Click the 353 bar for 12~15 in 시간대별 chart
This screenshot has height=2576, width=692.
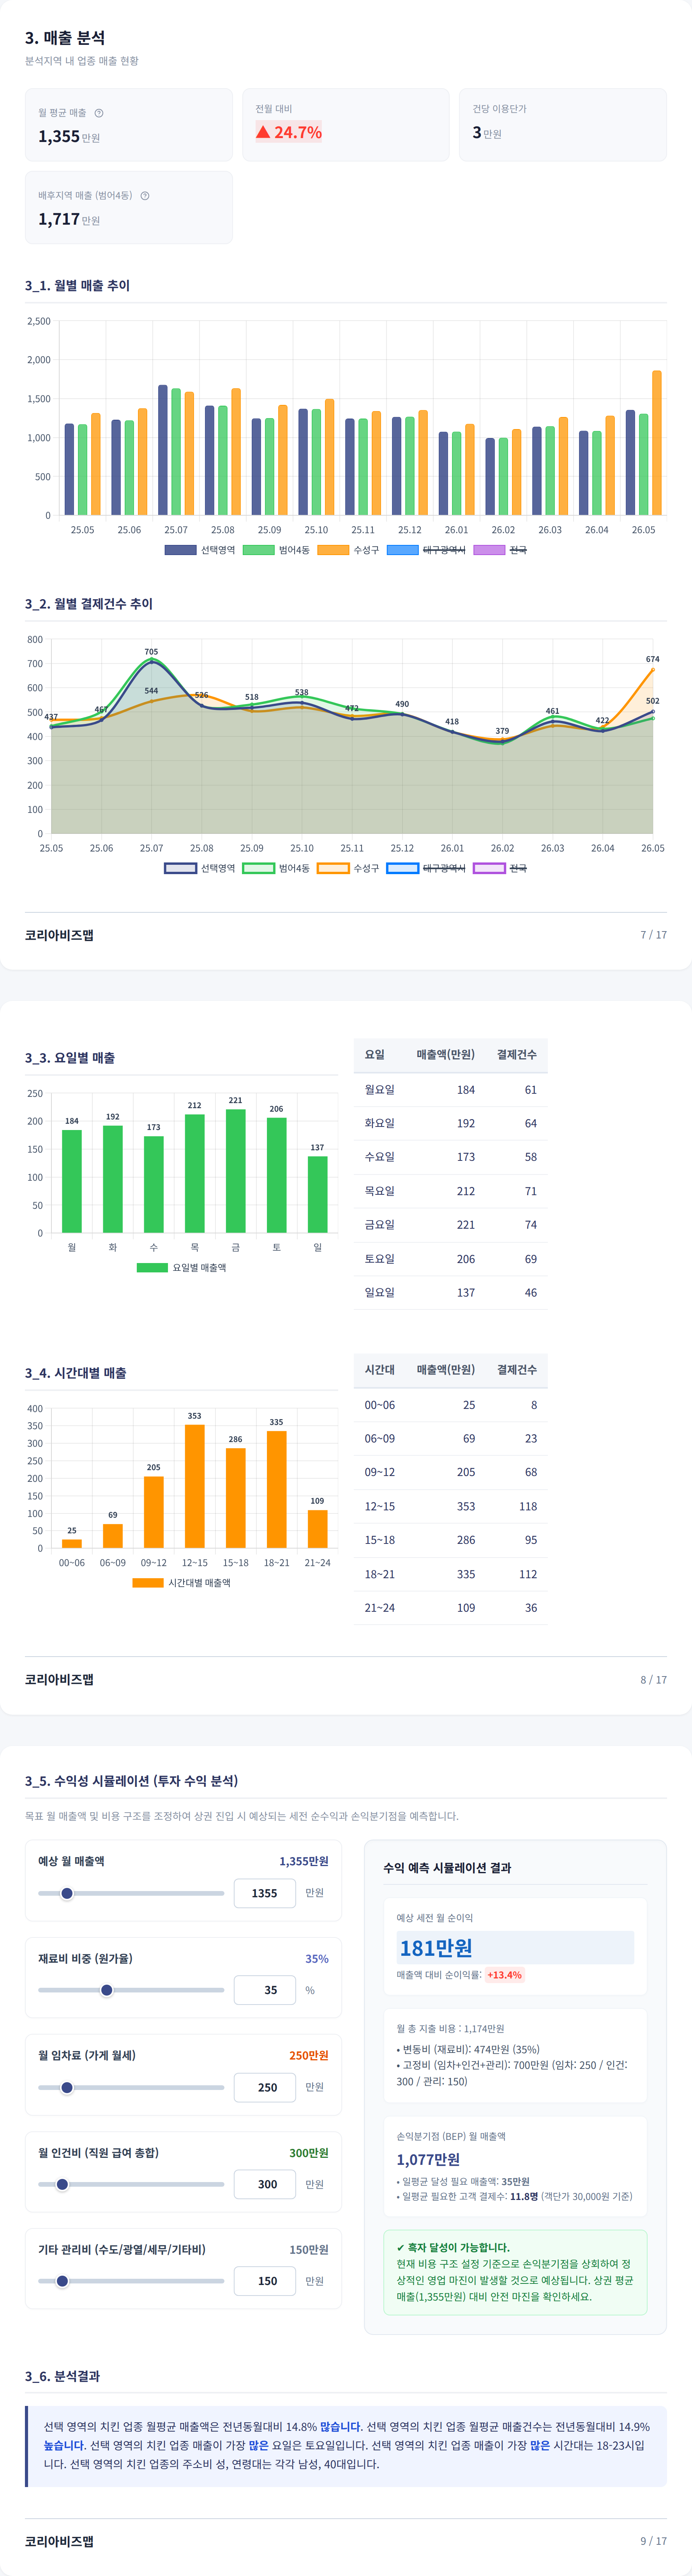195,1486
